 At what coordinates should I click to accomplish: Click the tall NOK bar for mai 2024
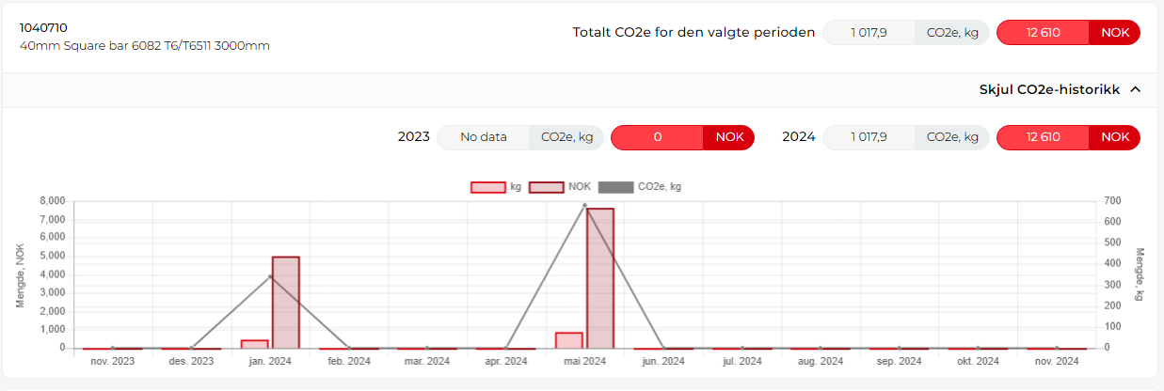(x=599, y=278)
